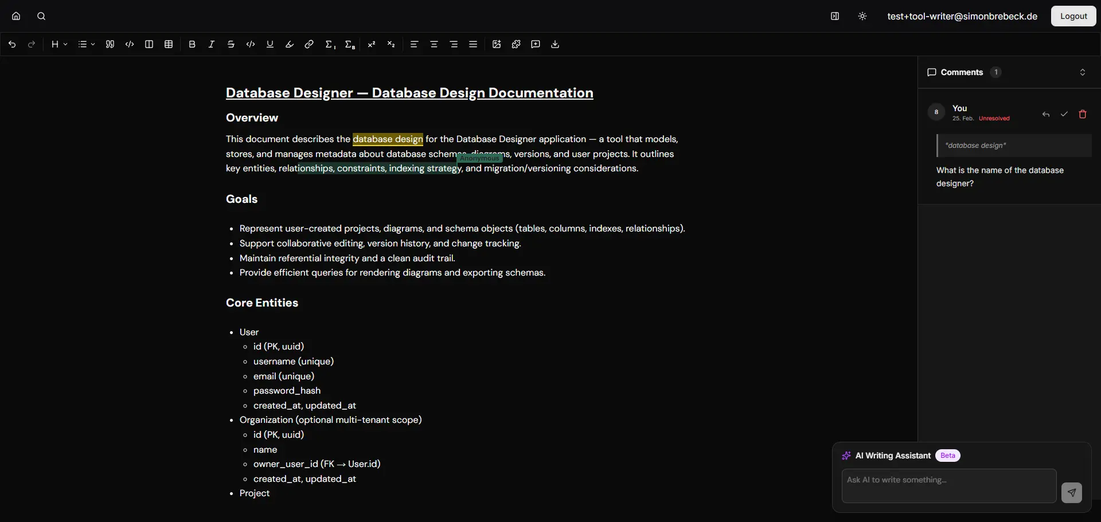Insert a blockquote using the quote icon

tap(110, 44)
